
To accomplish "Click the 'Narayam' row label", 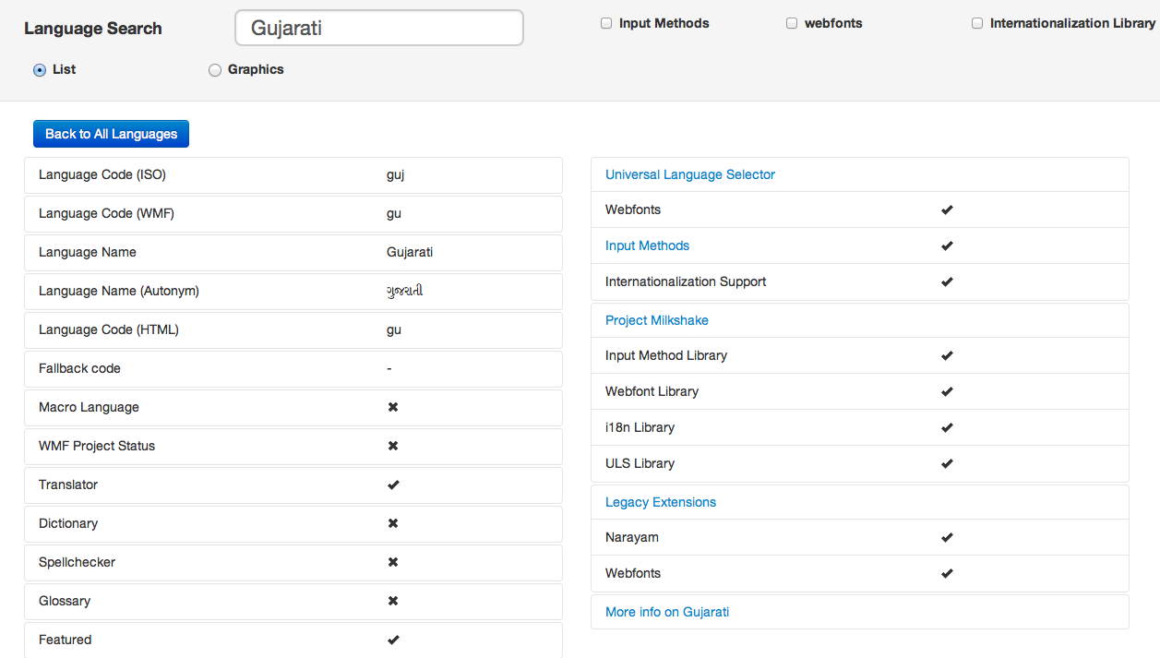I will 632,537.
